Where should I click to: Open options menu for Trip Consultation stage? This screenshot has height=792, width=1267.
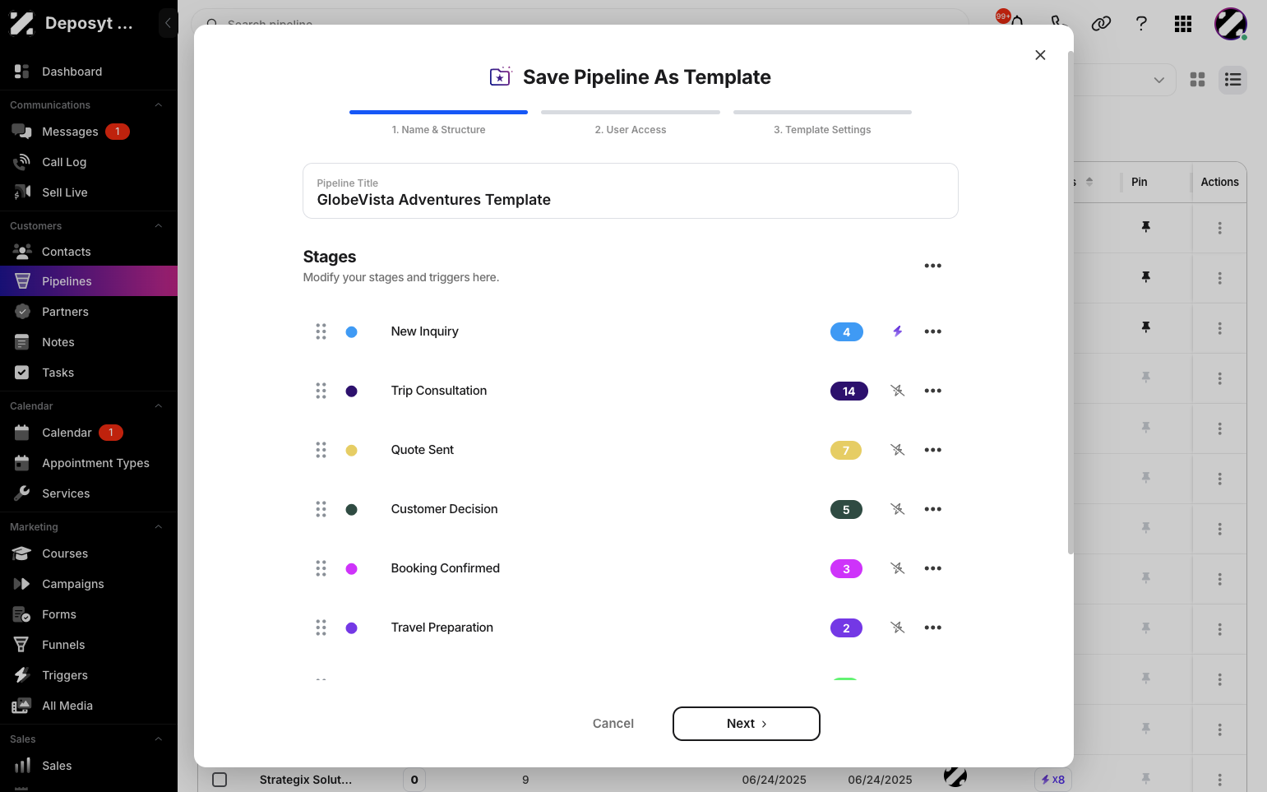[932, 391]
